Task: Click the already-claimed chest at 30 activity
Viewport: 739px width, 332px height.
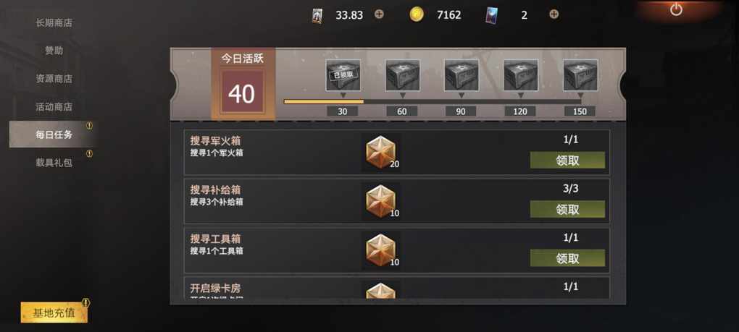Action: pyautogui.click(x=343, y=75)
